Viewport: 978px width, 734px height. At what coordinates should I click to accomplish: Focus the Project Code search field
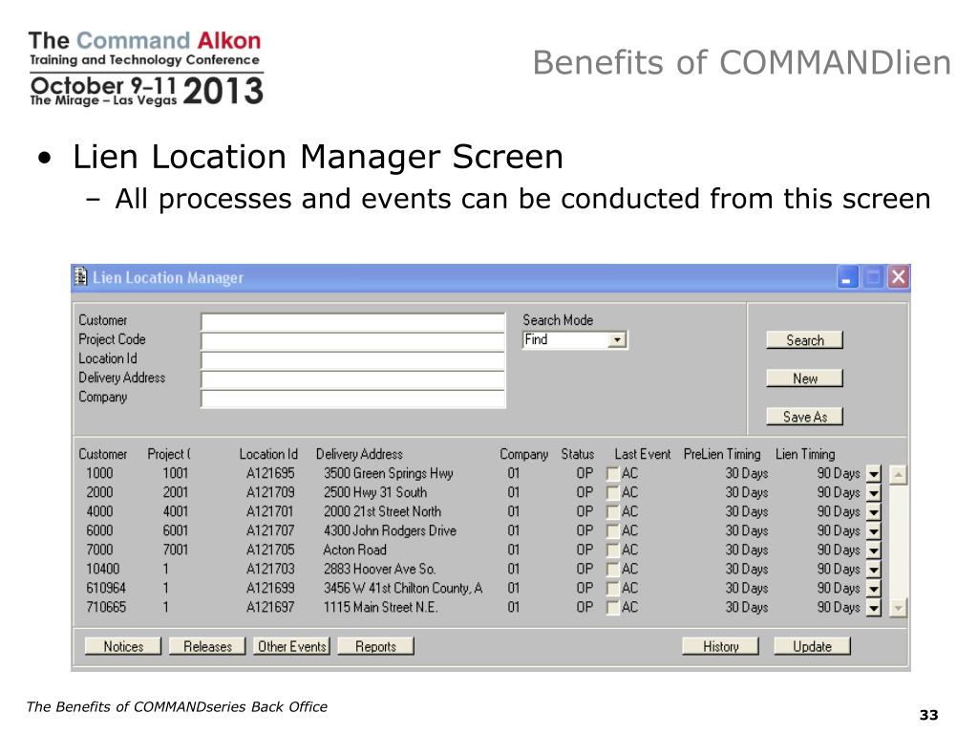[352, 341]
